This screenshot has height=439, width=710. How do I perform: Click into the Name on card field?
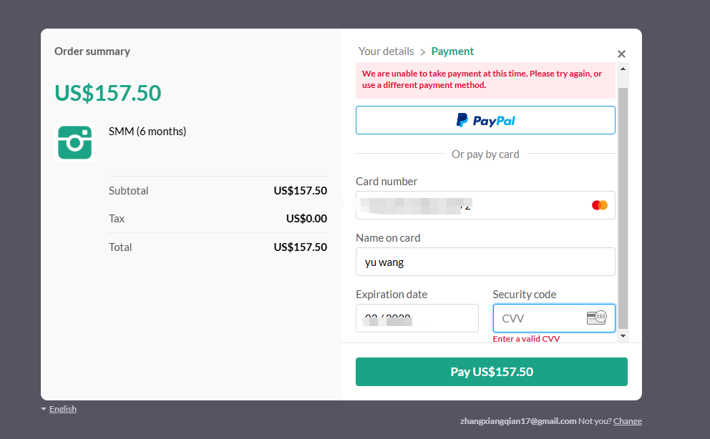[485, 262]
